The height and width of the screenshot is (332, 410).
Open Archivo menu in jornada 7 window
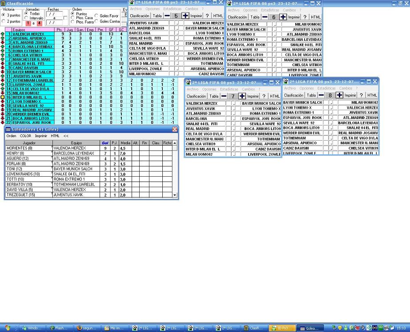click(x=193, y=89)
